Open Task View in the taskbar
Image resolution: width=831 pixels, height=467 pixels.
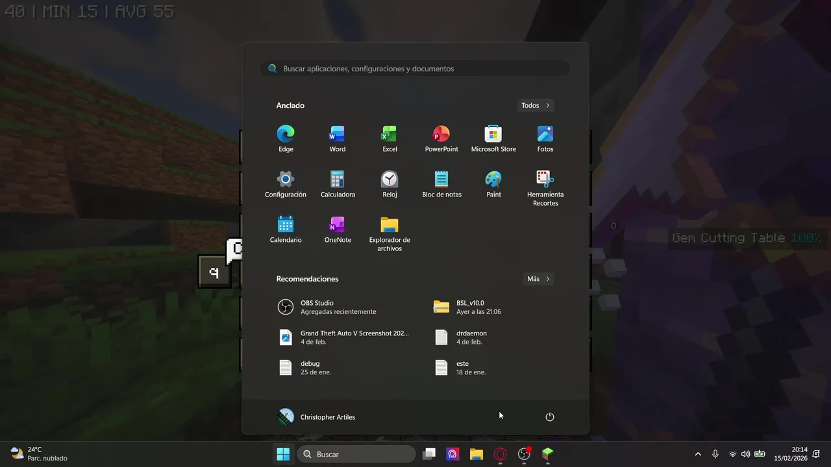point(429,454)
